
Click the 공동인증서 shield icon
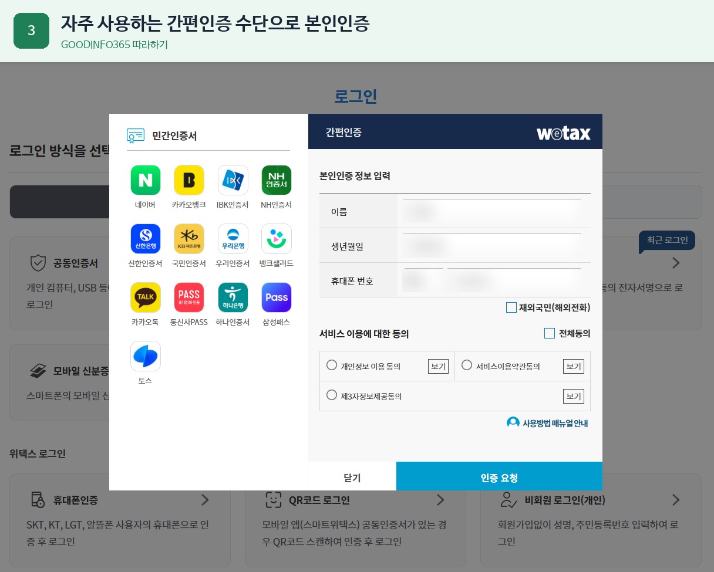click(38, 263)
